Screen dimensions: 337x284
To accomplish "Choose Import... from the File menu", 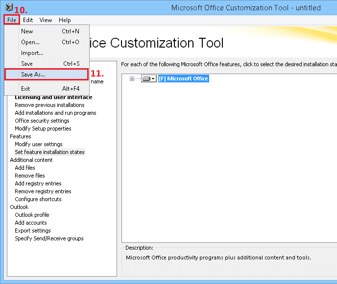I will pos(47,53).
